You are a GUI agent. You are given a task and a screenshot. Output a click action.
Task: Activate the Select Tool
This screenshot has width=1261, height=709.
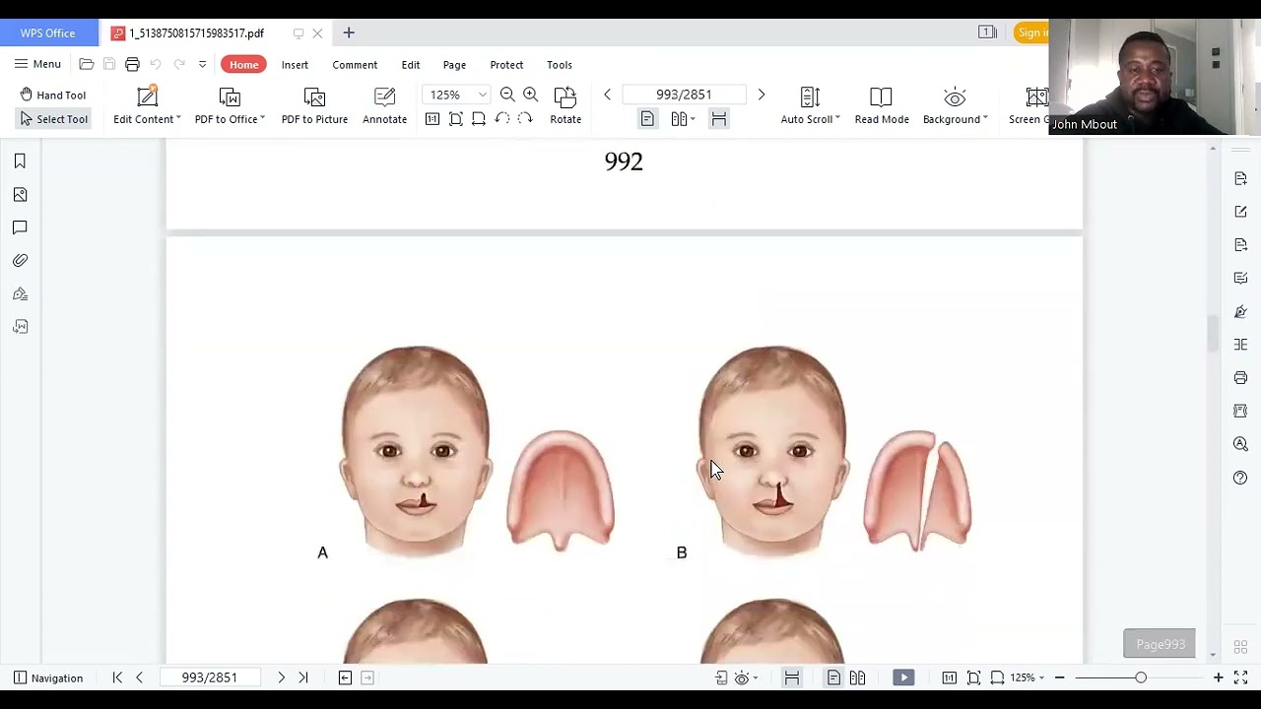click(x=52, y=119)
